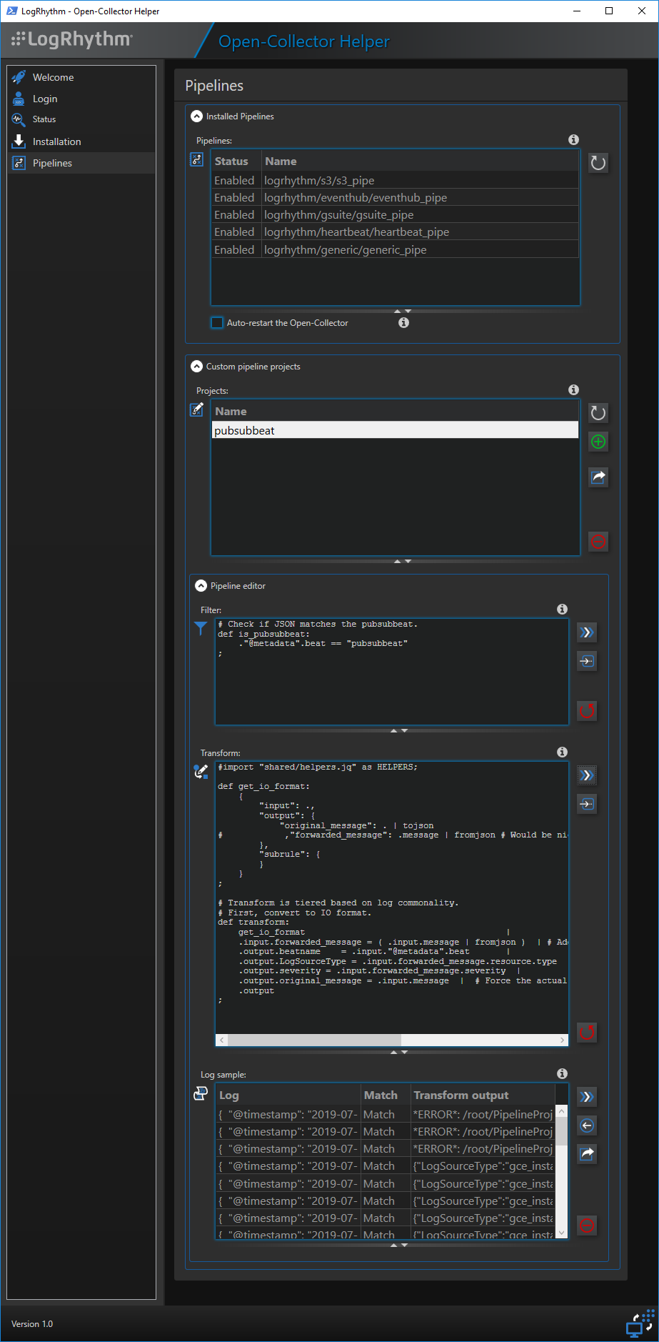659x1342 pixels.
Task: Click the Log sample icon on left
Action: click(201, 1093)
